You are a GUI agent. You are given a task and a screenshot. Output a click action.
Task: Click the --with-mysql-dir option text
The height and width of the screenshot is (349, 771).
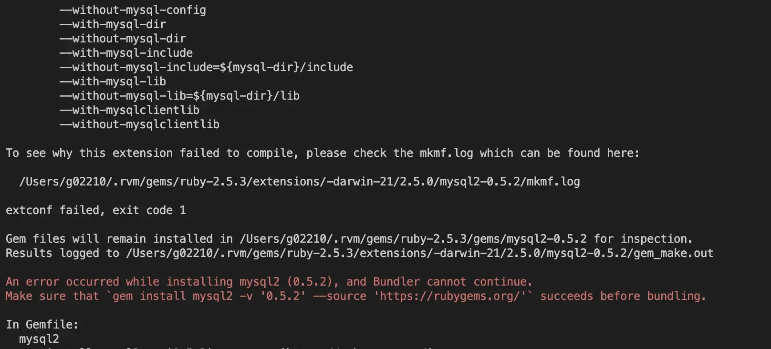click(x=113, y=24)
